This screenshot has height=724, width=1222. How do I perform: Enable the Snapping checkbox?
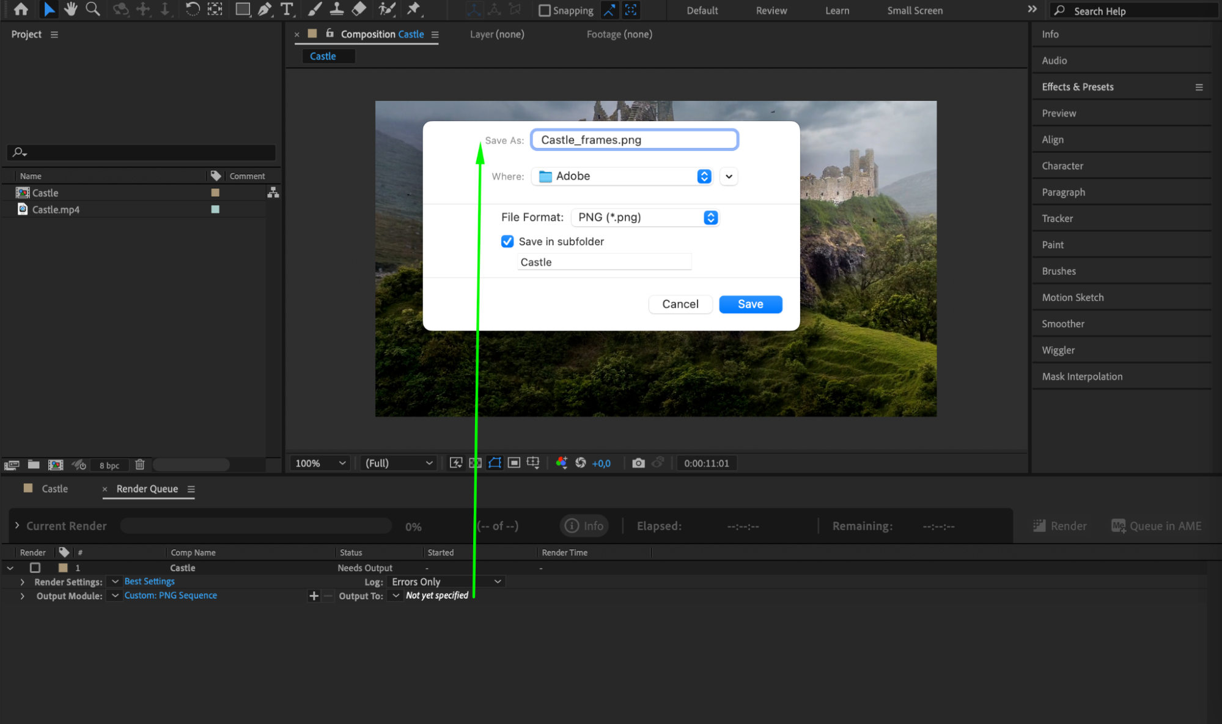click(544, 10)
